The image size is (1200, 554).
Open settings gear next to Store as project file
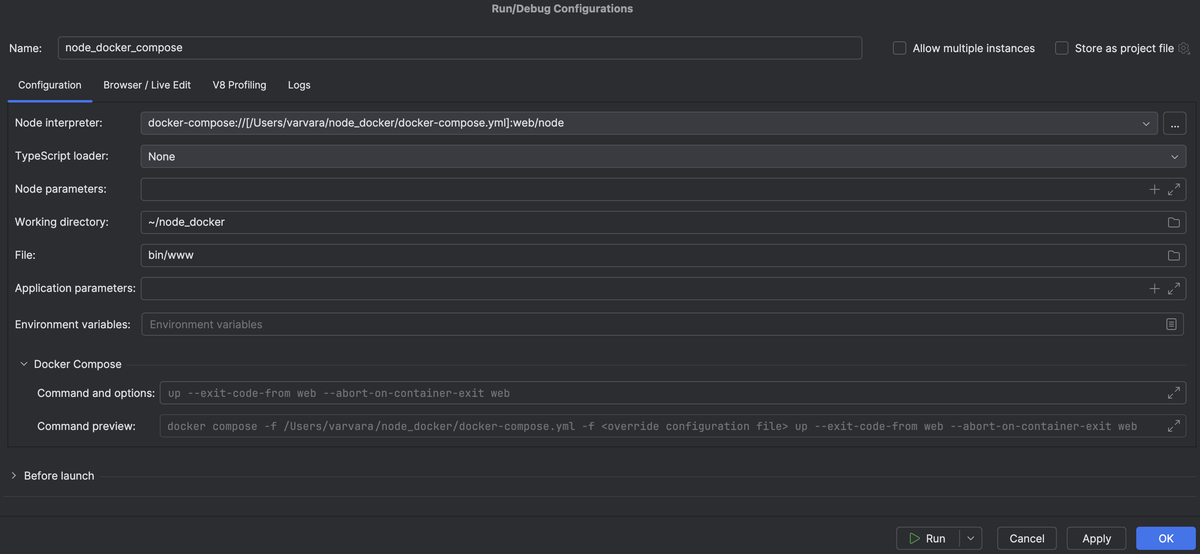pyautogui.click(x=1185, y=48)
